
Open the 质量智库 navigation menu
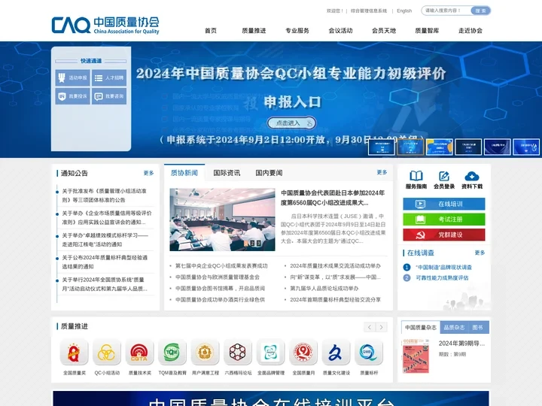[427, 30]
